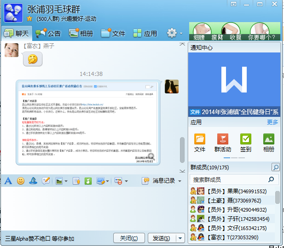Expand the send button options arrow

pyautogui.click(x=180, y=238)
